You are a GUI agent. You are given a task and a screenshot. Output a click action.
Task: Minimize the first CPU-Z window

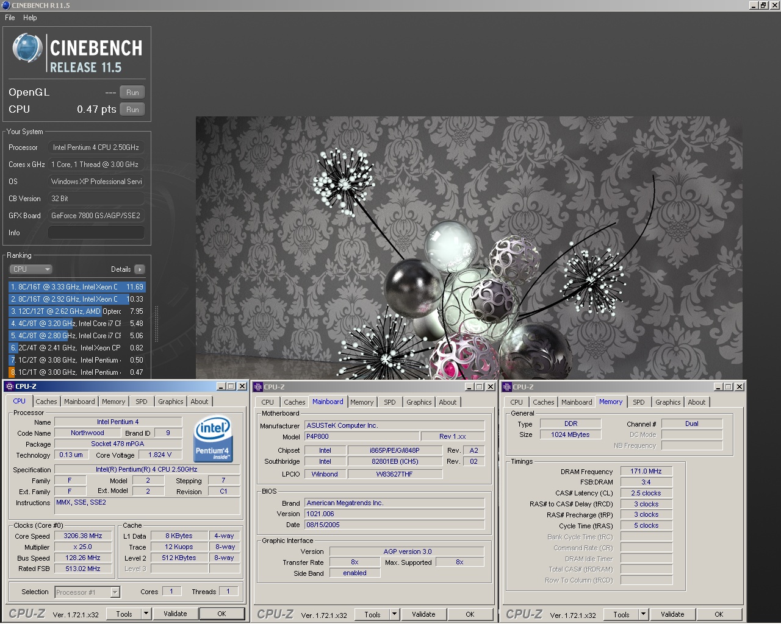click(221, 386)
